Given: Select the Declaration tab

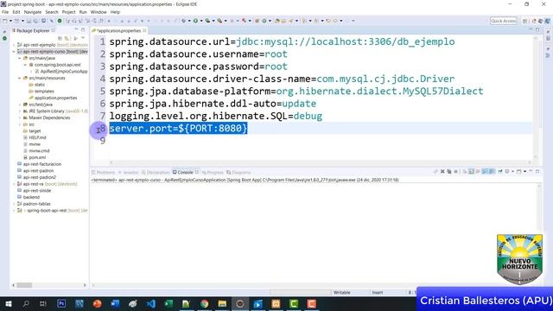Looking at the screenshot, I should click(156, 173).
